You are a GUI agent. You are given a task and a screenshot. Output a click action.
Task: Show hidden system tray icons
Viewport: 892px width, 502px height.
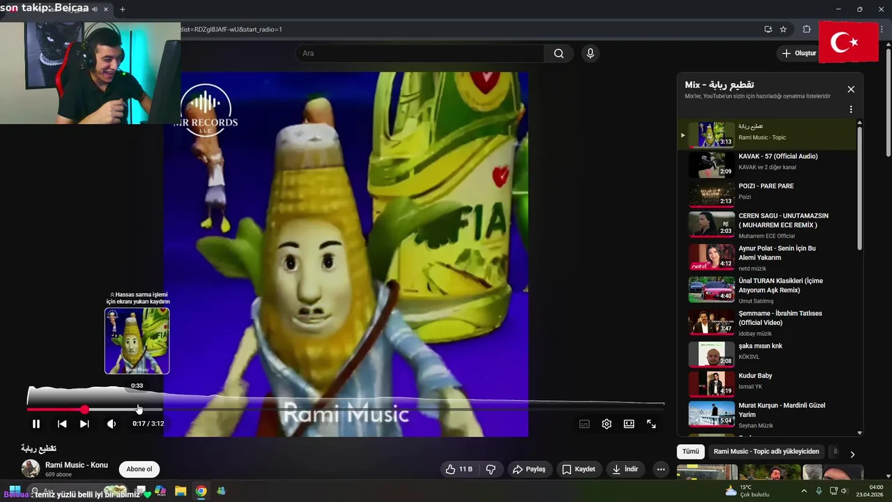(803, 491)
